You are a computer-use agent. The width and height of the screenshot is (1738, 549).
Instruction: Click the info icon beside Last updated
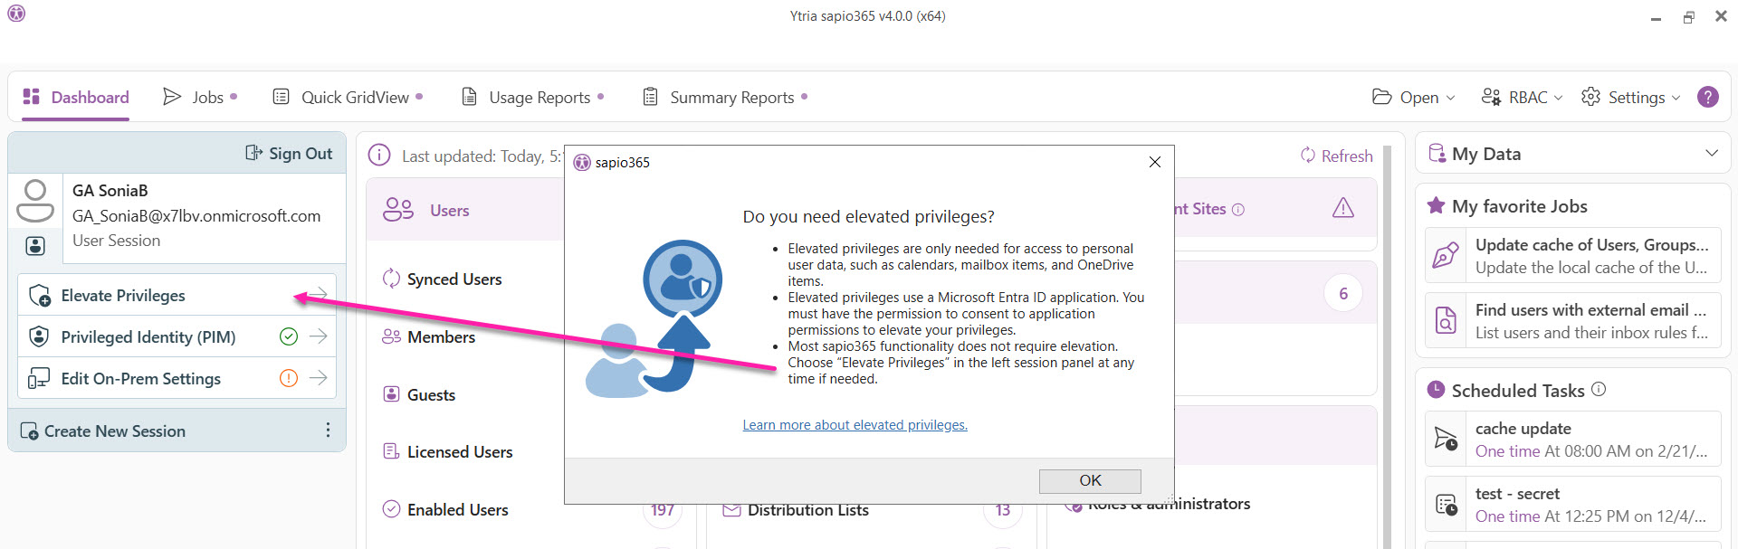[379, 156]
